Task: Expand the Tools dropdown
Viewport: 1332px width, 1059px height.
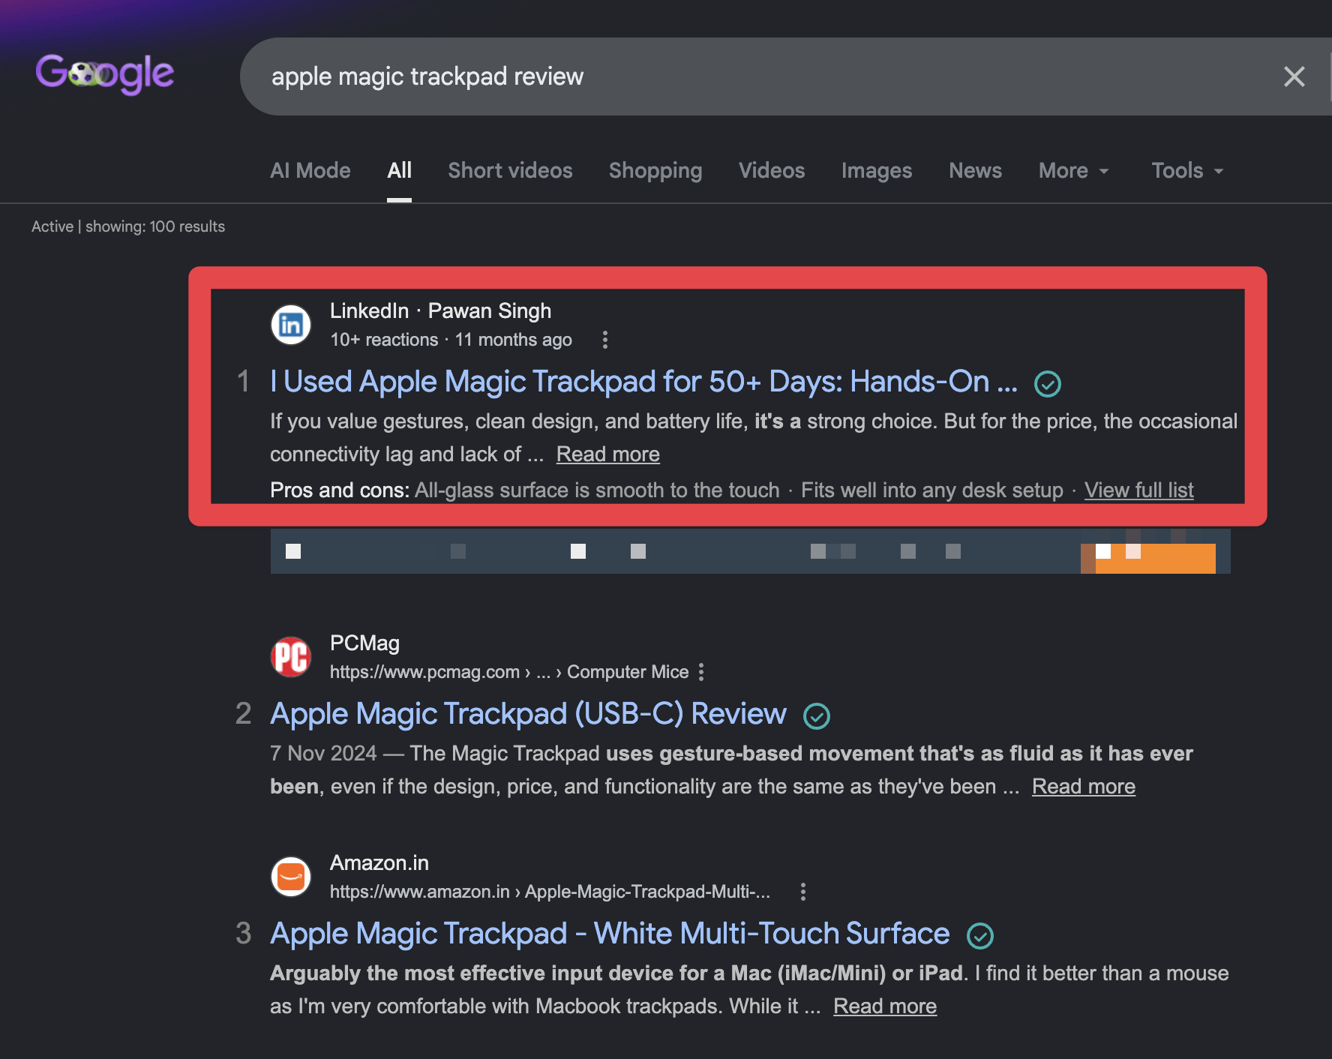Action: (1187, 171)
